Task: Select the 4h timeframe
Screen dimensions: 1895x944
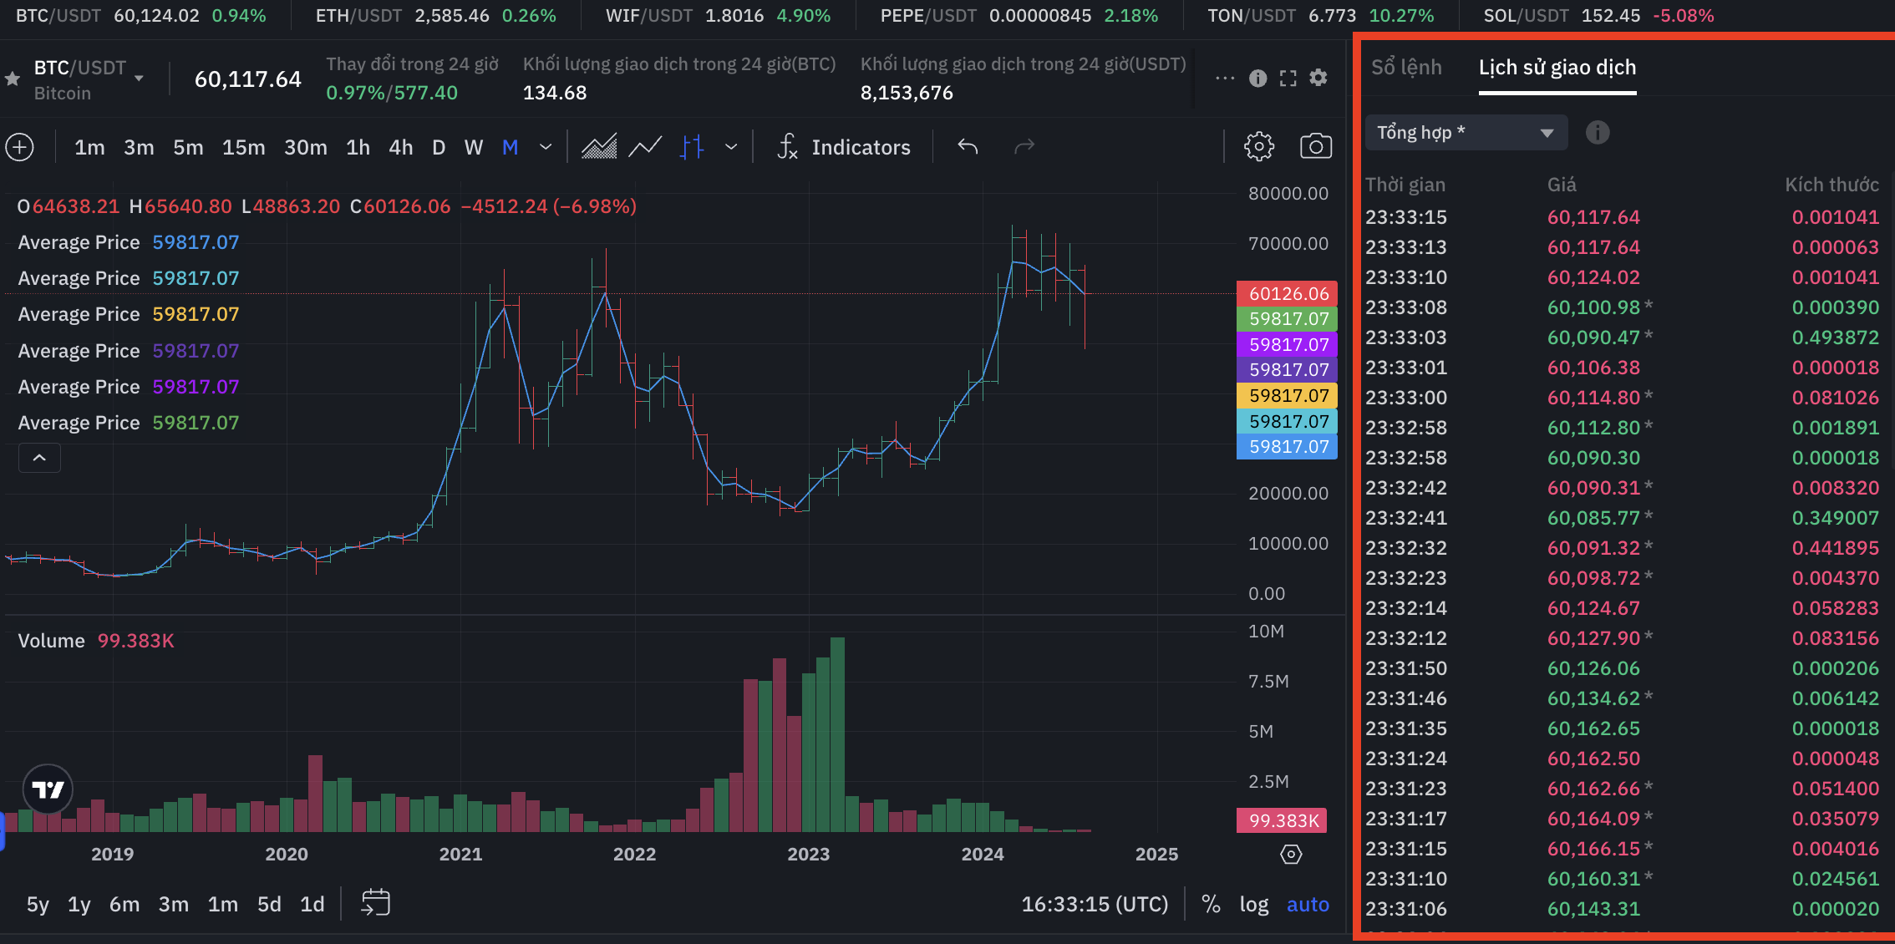Action: point(401,148)
